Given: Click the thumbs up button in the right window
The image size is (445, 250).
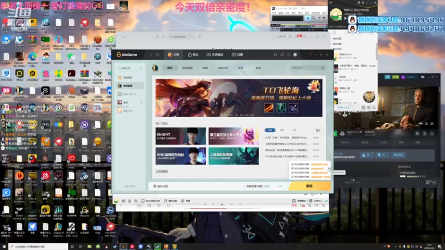Looking at the screenshot, I should (366, 155).
